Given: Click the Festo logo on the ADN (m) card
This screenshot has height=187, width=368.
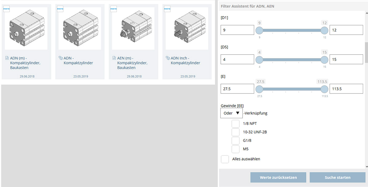Looking at the screenshot, I should (6, 9).
